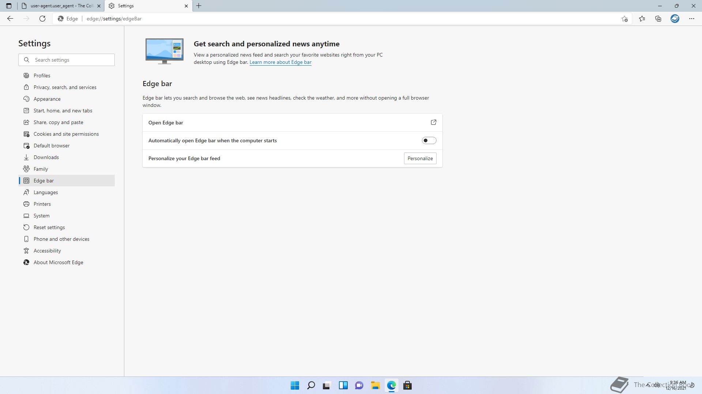Image resolution: width=702 pixels, height=394 pixels.
Task: Open Languages settings
Action: [67, 192]
